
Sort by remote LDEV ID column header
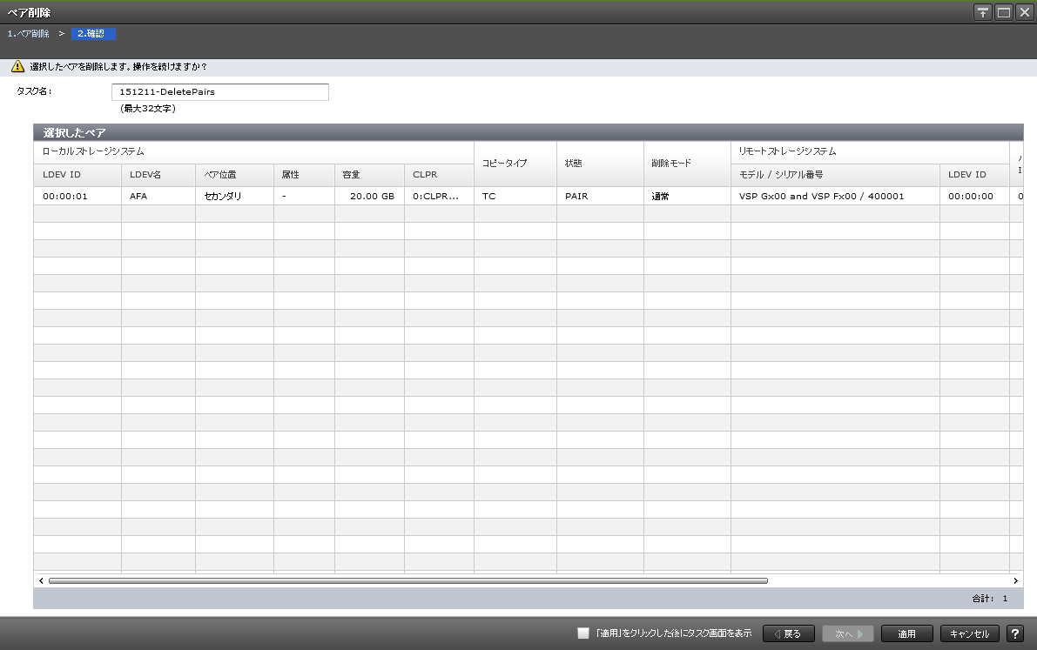974,175
